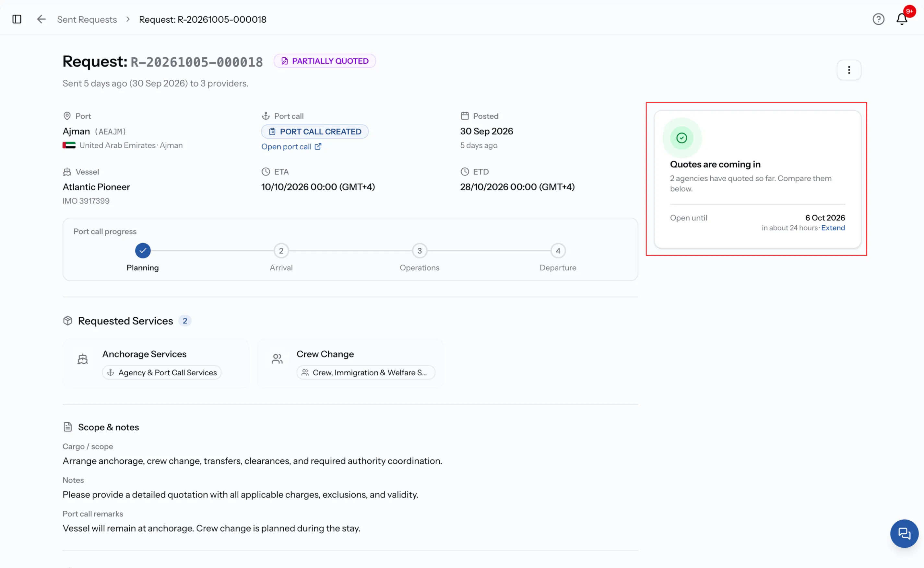924x568 pixels.
Task: Click the calendar icon beside Posted
Action: tap(465, 116)
